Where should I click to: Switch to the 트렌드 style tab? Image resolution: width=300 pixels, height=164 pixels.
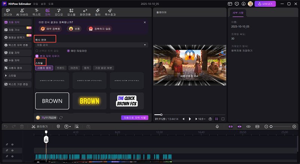(60, 68)
